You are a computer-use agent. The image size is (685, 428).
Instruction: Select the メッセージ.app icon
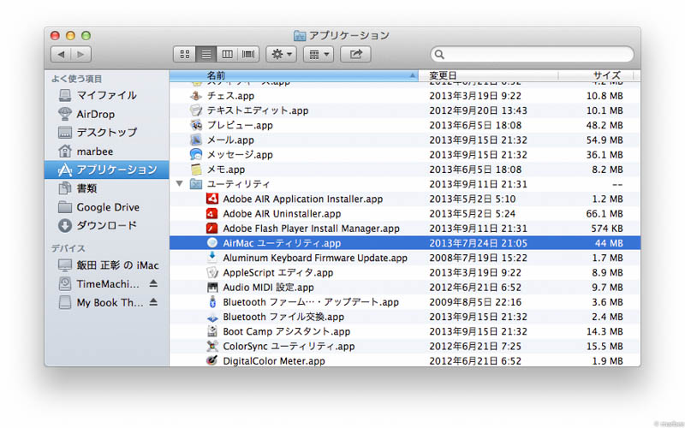pos(196,154)
